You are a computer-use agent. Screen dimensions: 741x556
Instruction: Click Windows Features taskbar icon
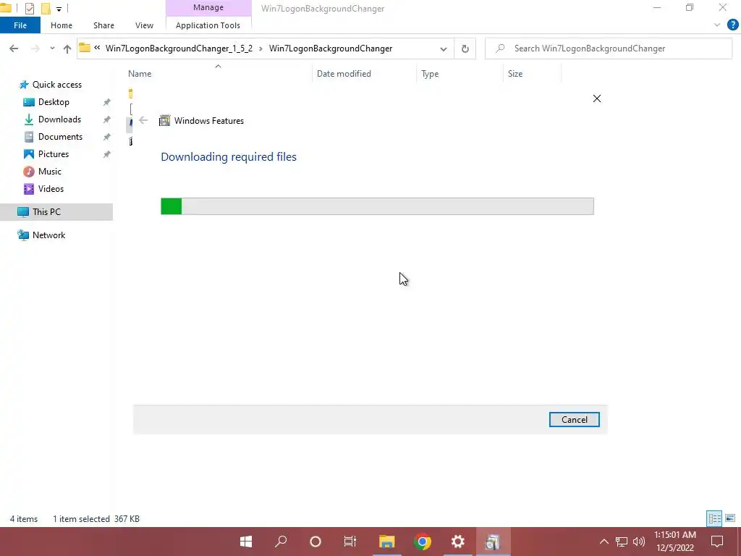coord(493,542)
